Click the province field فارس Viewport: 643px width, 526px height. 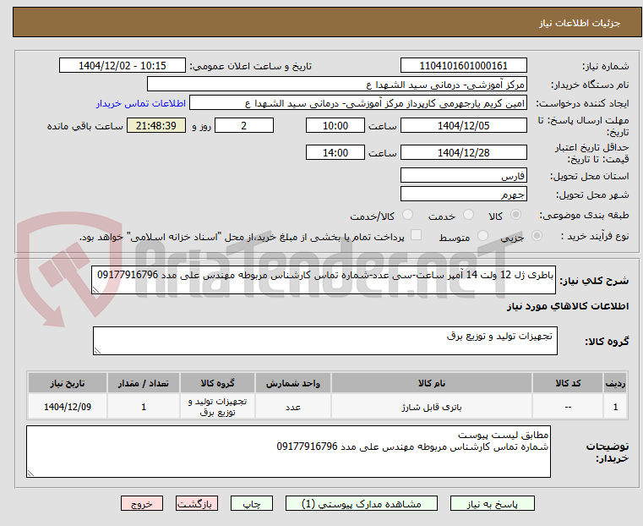(x=463, y=176)
